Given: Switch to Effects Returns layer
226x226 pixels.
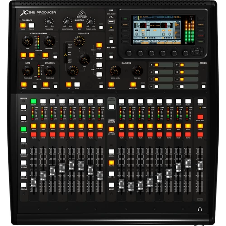Looking at the screenshot, I should click(x=24, y=163).
